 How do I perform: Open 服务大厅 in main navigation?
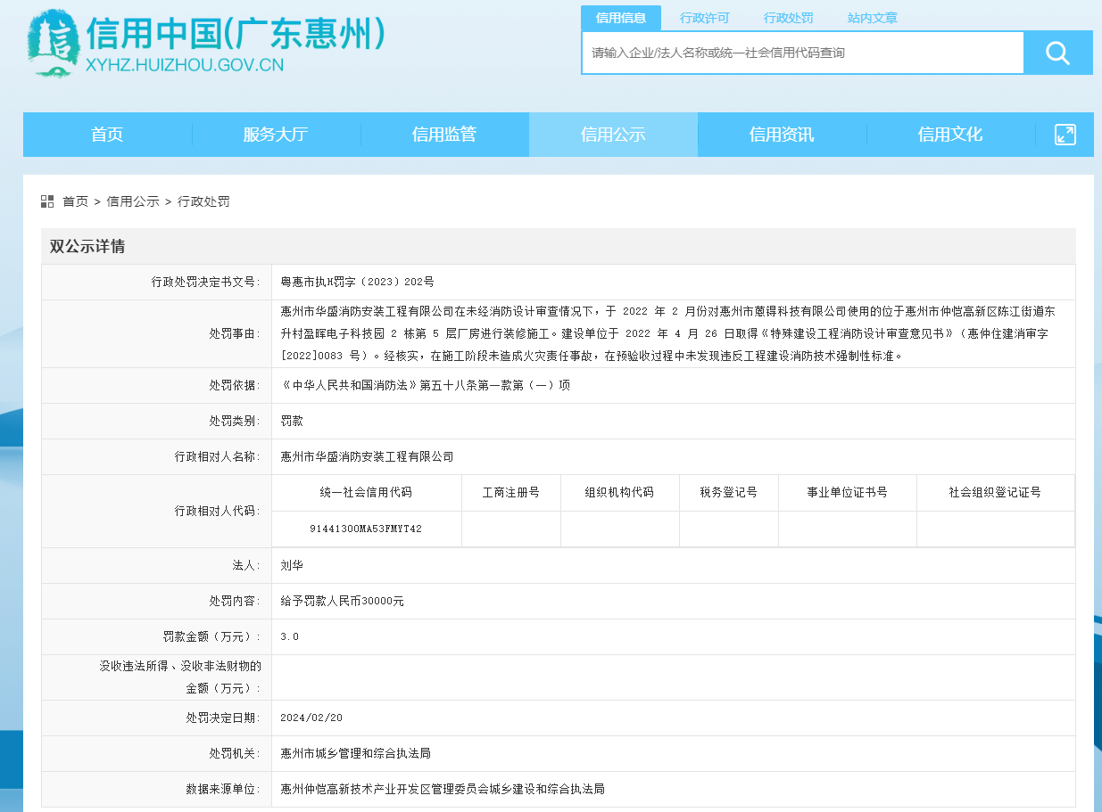276,135
